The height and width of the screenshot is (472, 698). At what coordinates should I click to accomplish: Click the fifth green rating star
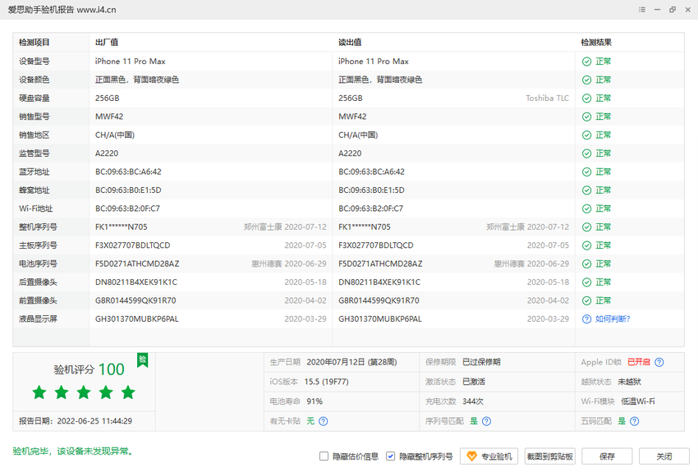point(128,392)
